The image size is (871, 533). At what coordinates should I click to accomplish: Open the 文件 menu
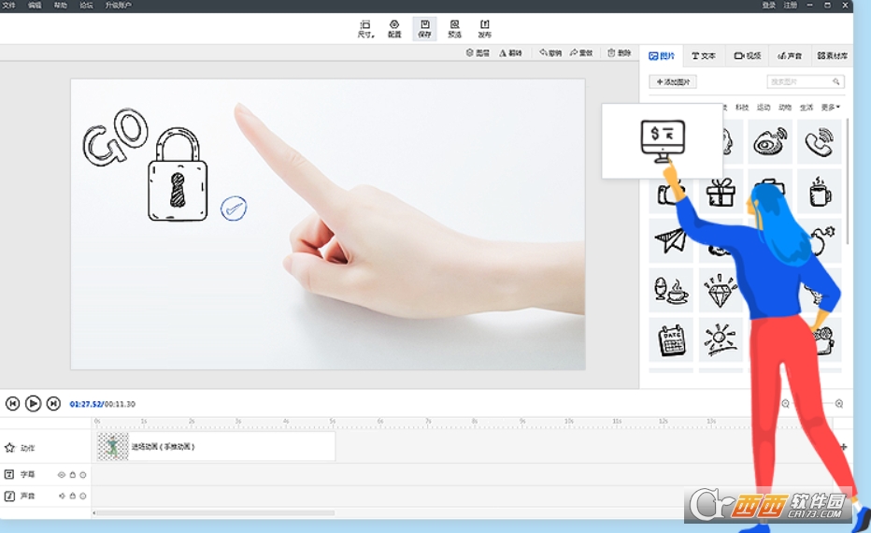(x=8, y=6)
